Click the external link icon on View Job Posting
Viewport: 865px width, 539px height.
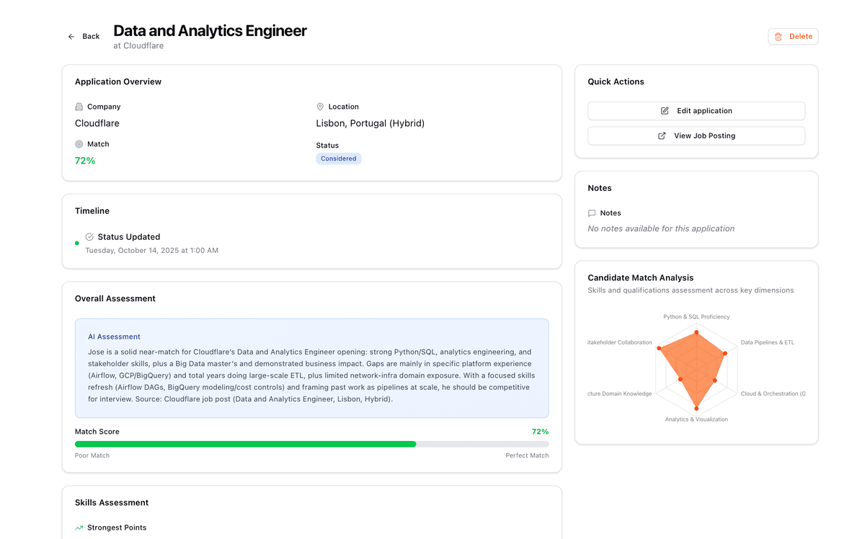click(662, 135)
